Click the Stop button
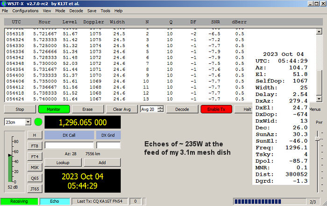 tap(20, 109)
